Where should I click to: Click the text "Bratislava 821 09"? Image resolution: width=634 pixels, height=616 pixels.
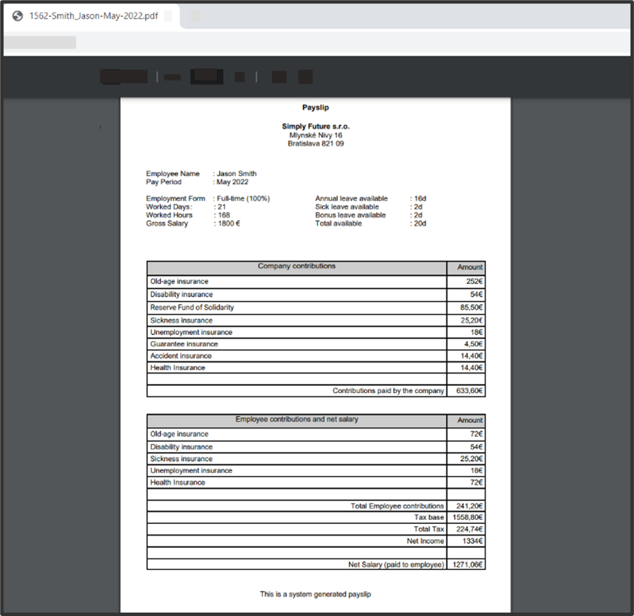tap(316, 144)
